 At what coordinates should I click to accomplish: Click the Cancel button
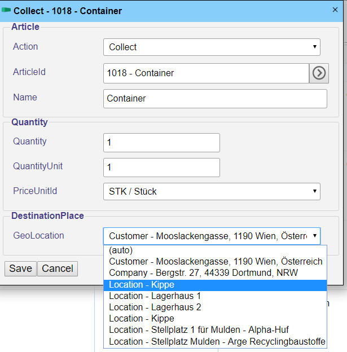click(58, 269)
